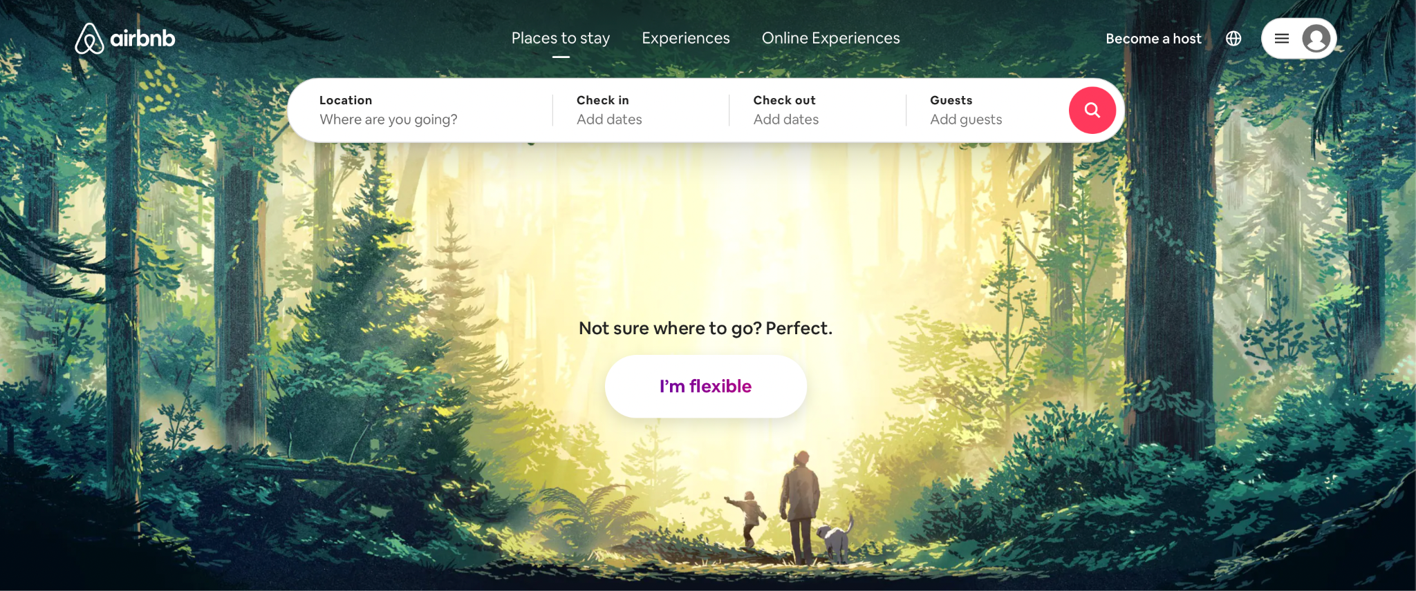1416x591 pixels.
Task: Click Add guests placeholder text
Action: click(966, 119)
